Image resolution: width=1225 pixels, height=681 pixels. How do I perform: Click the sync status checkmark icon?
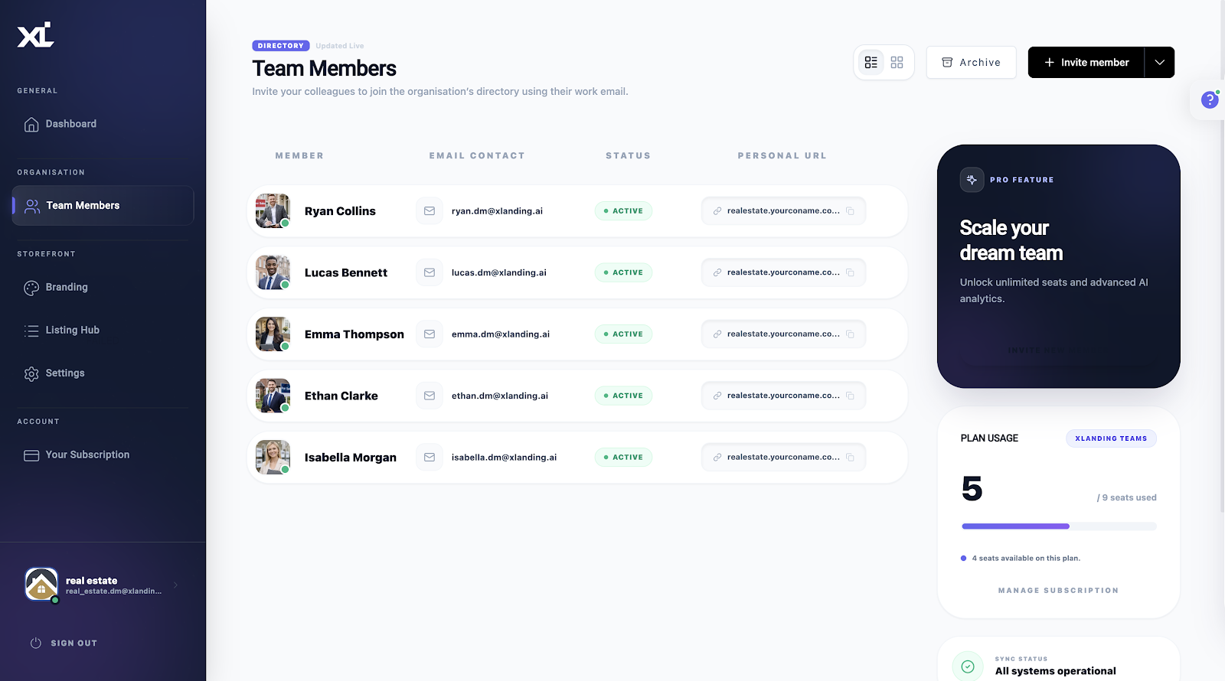(968, 666)
